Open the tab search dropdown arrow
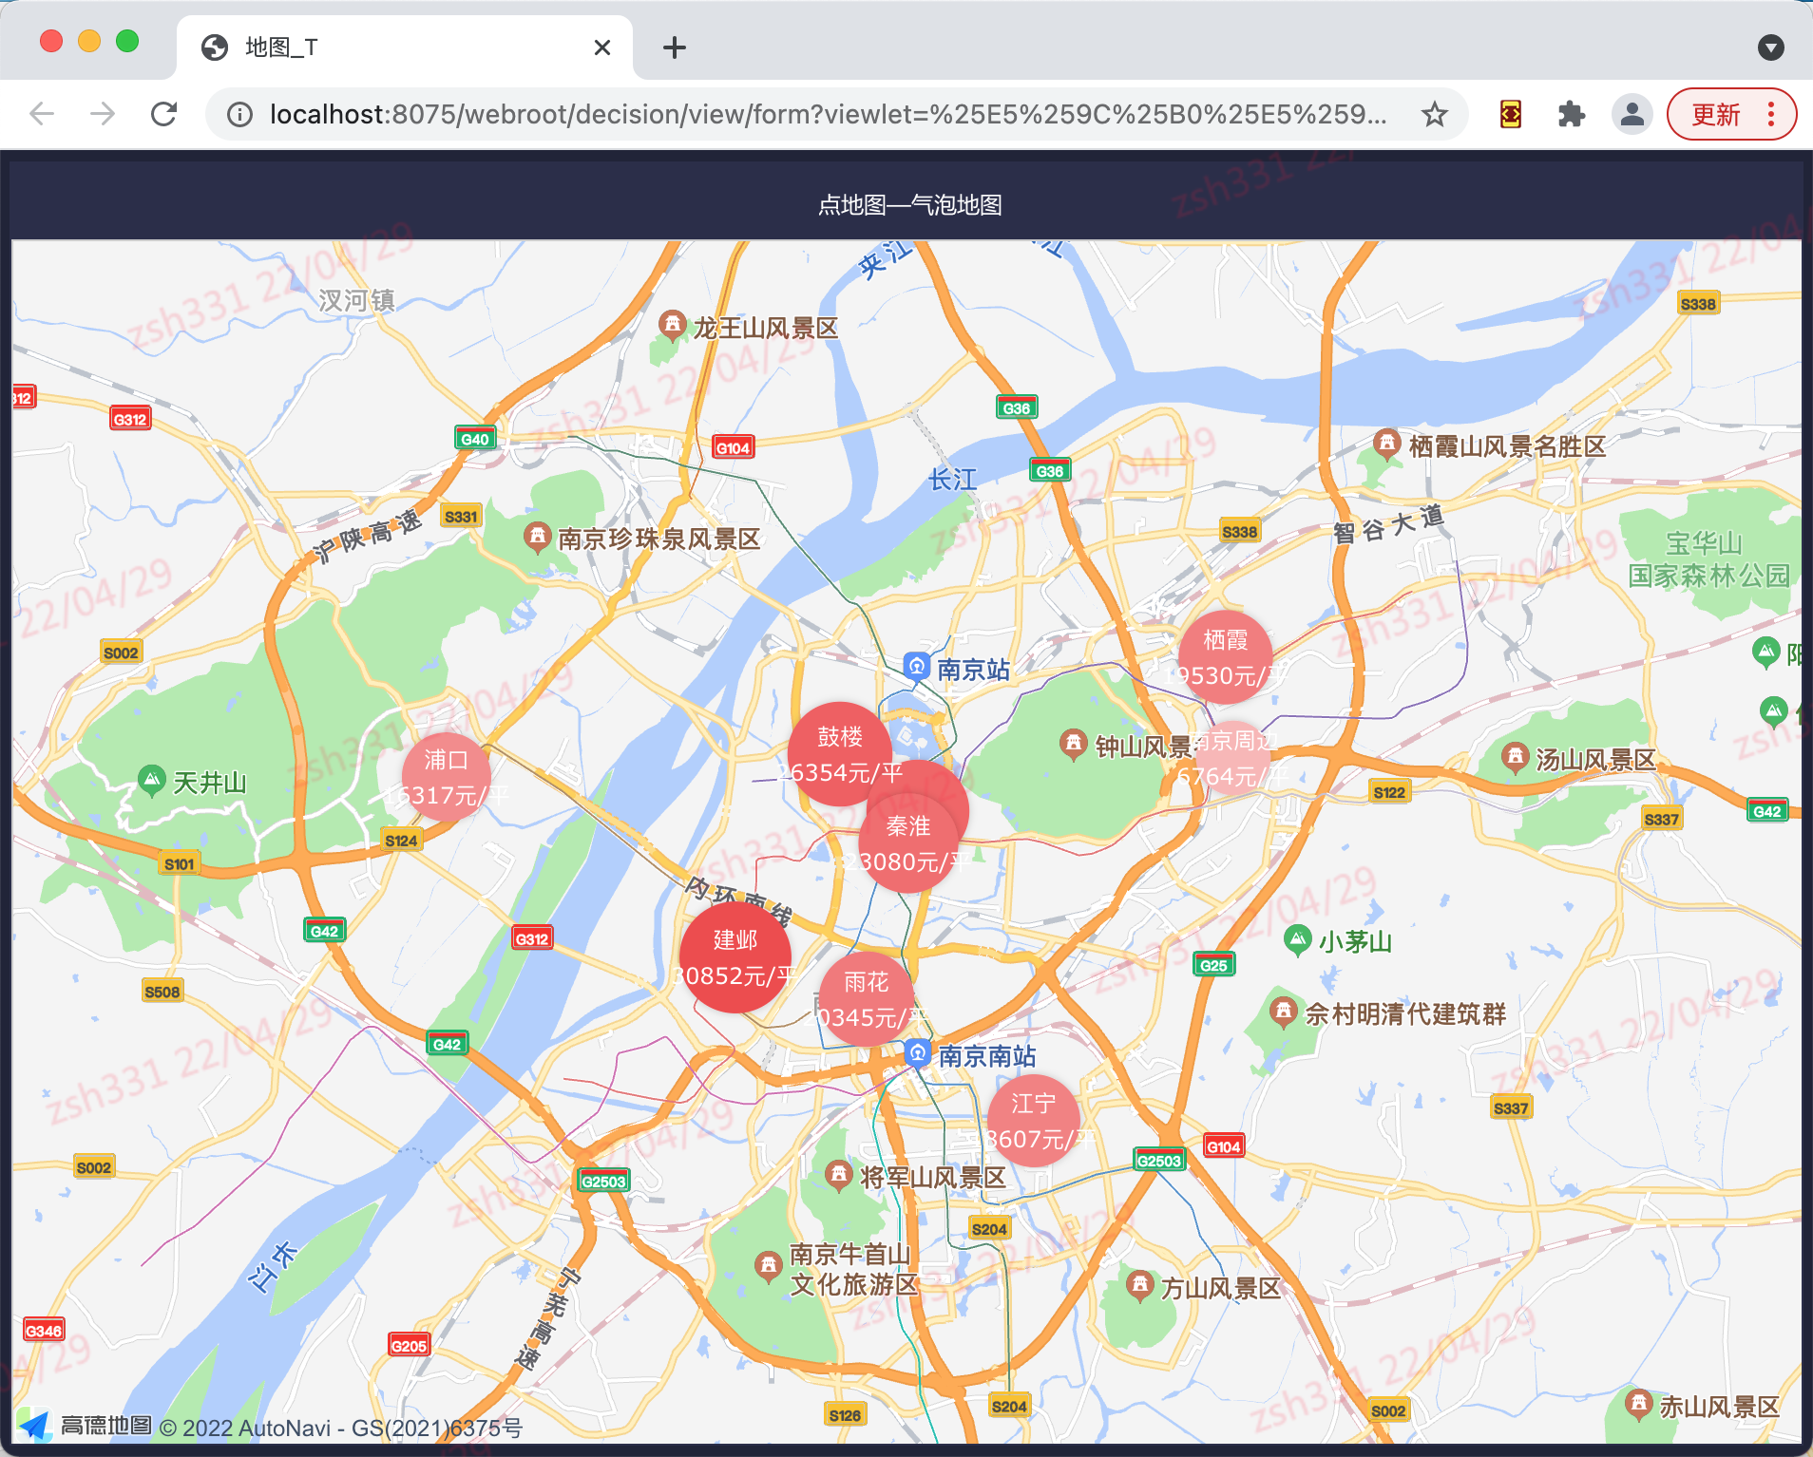 point(1771,47)
